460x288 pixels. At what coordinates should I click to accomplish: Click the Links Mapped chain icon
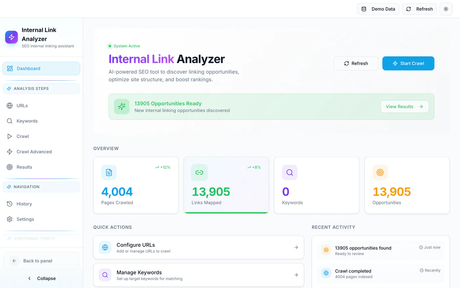(199, 172)
